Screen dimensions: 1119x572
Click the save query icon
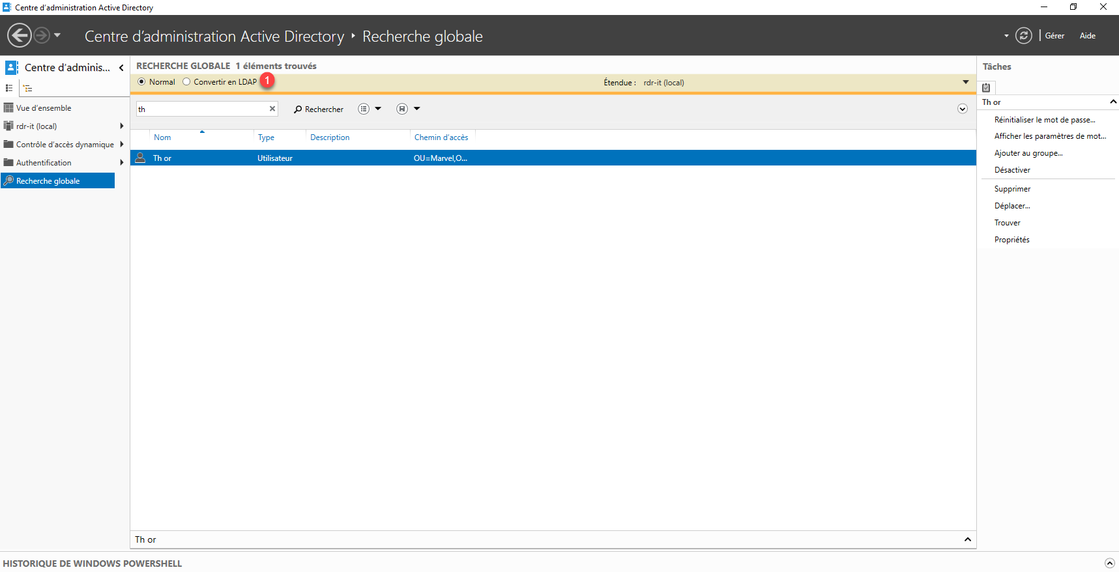[x=402, y=109]
